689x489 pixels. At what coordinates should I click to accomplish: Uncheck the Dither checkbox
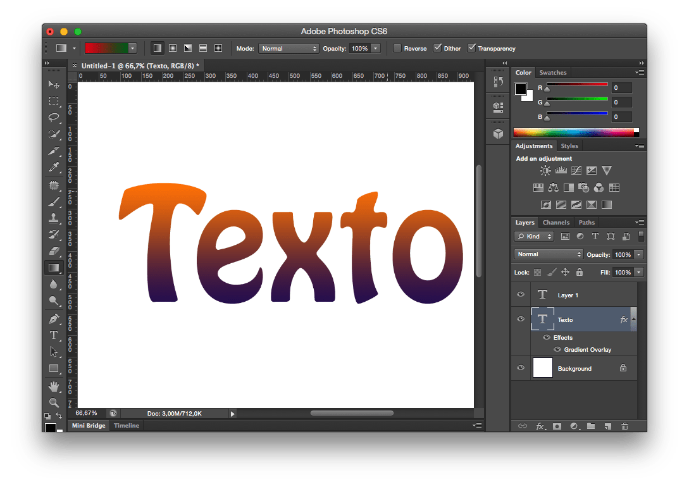pyautogui.click(x=437, y=48)
